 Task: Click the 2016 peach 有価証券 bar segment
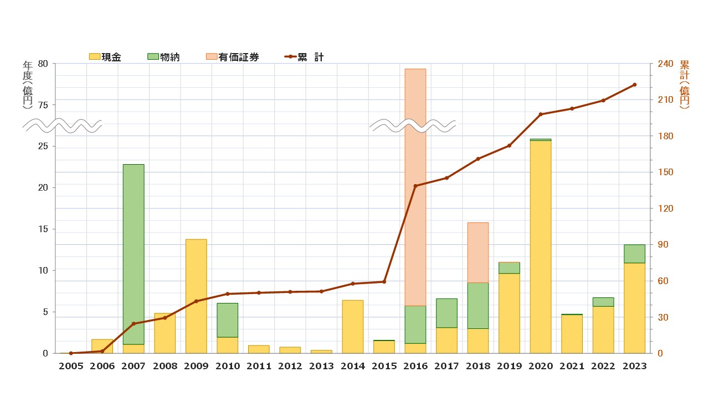pyautogui.click(x=415, y=187)
